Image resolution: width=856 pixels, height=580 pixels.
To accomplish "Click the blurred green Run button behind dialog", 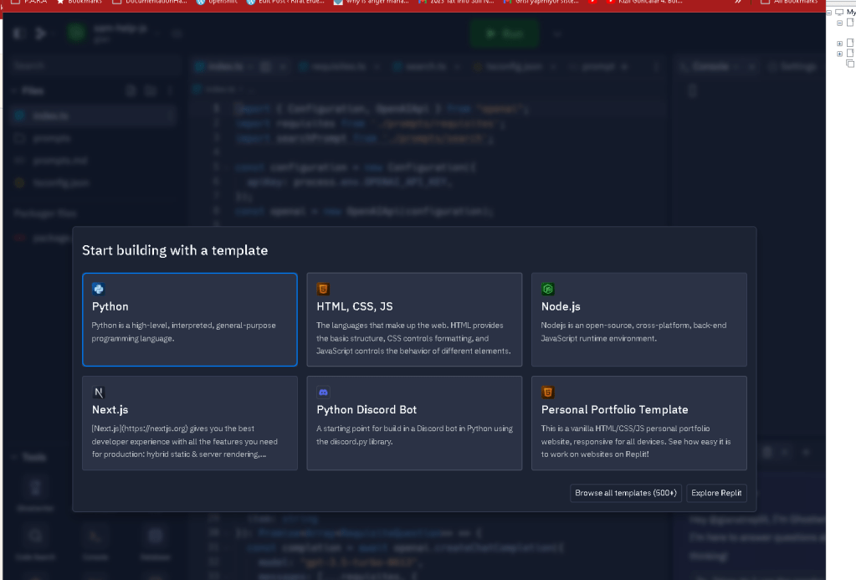I will (x=505, y=33).
